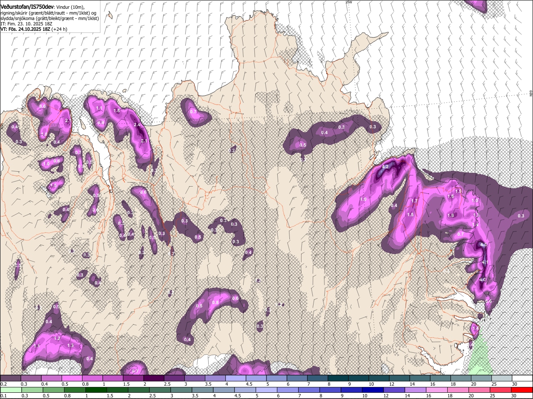The height and width of the screenshot is (399, 533).
Task: Click the 4.1 snowfall value on the map
Action: click(484, 262)
